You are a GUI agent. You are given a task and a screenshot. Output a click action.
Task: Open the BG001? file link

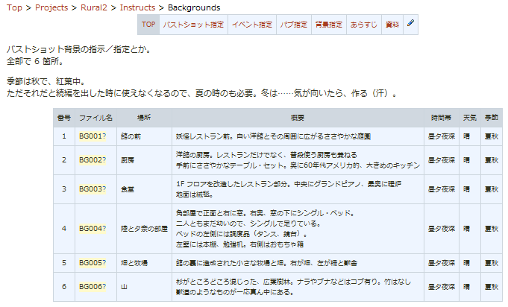(92, 137)
